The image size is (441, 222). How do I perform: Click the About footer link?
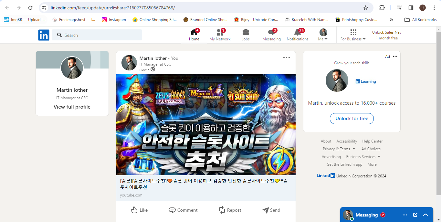[326, 141]
